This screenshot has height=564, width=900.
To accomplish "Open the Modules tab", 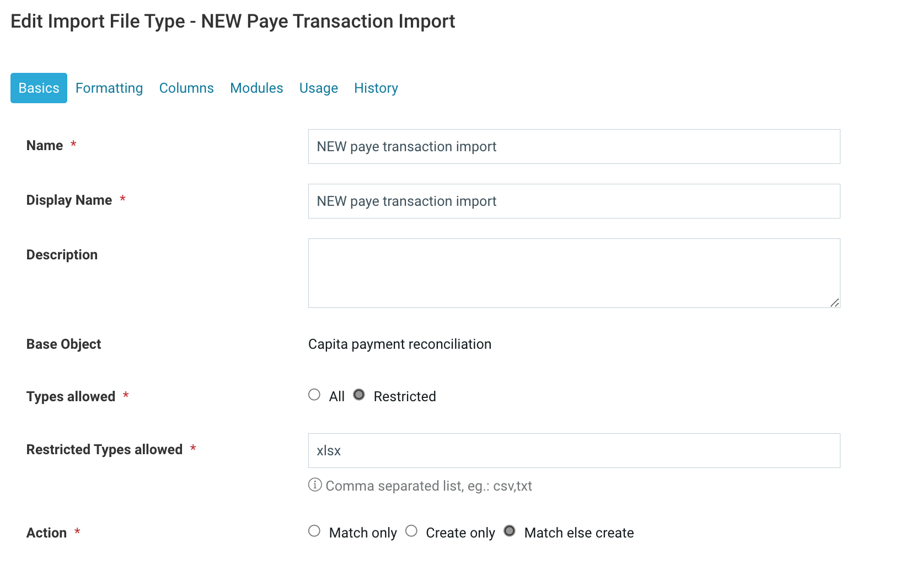I will click(x=256, y=88).
